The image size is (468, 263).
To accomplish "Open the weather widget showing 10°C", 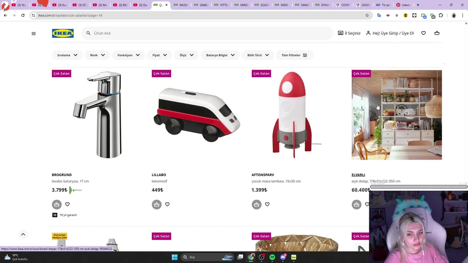I will pos(15,257).
